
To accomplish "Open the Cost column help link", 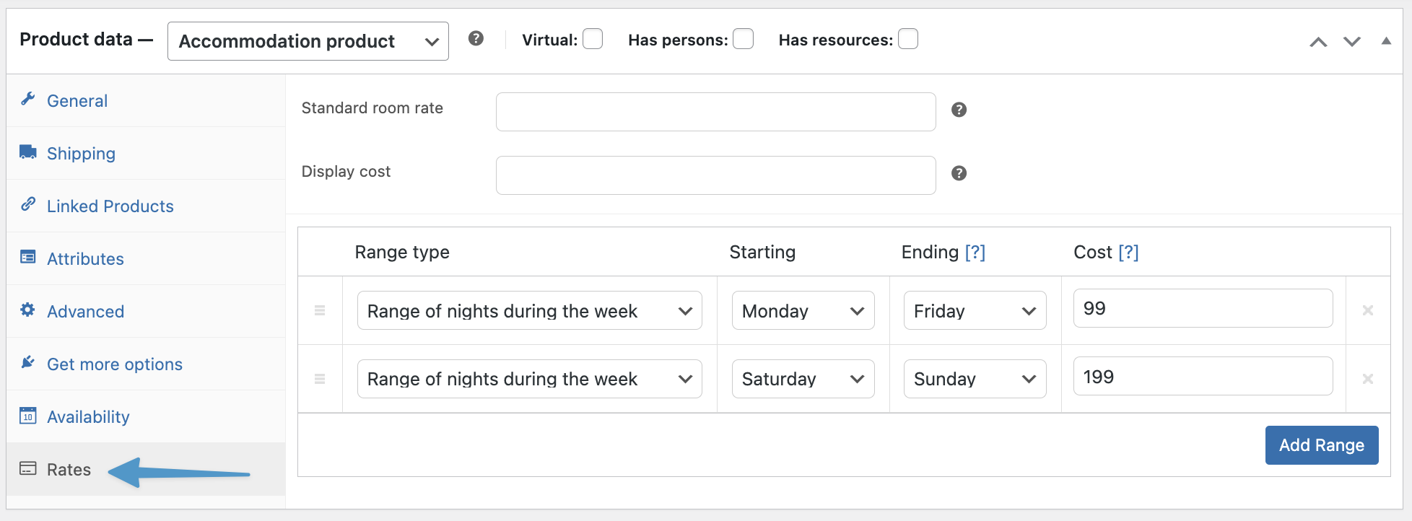I will (x=1128, y=252).
